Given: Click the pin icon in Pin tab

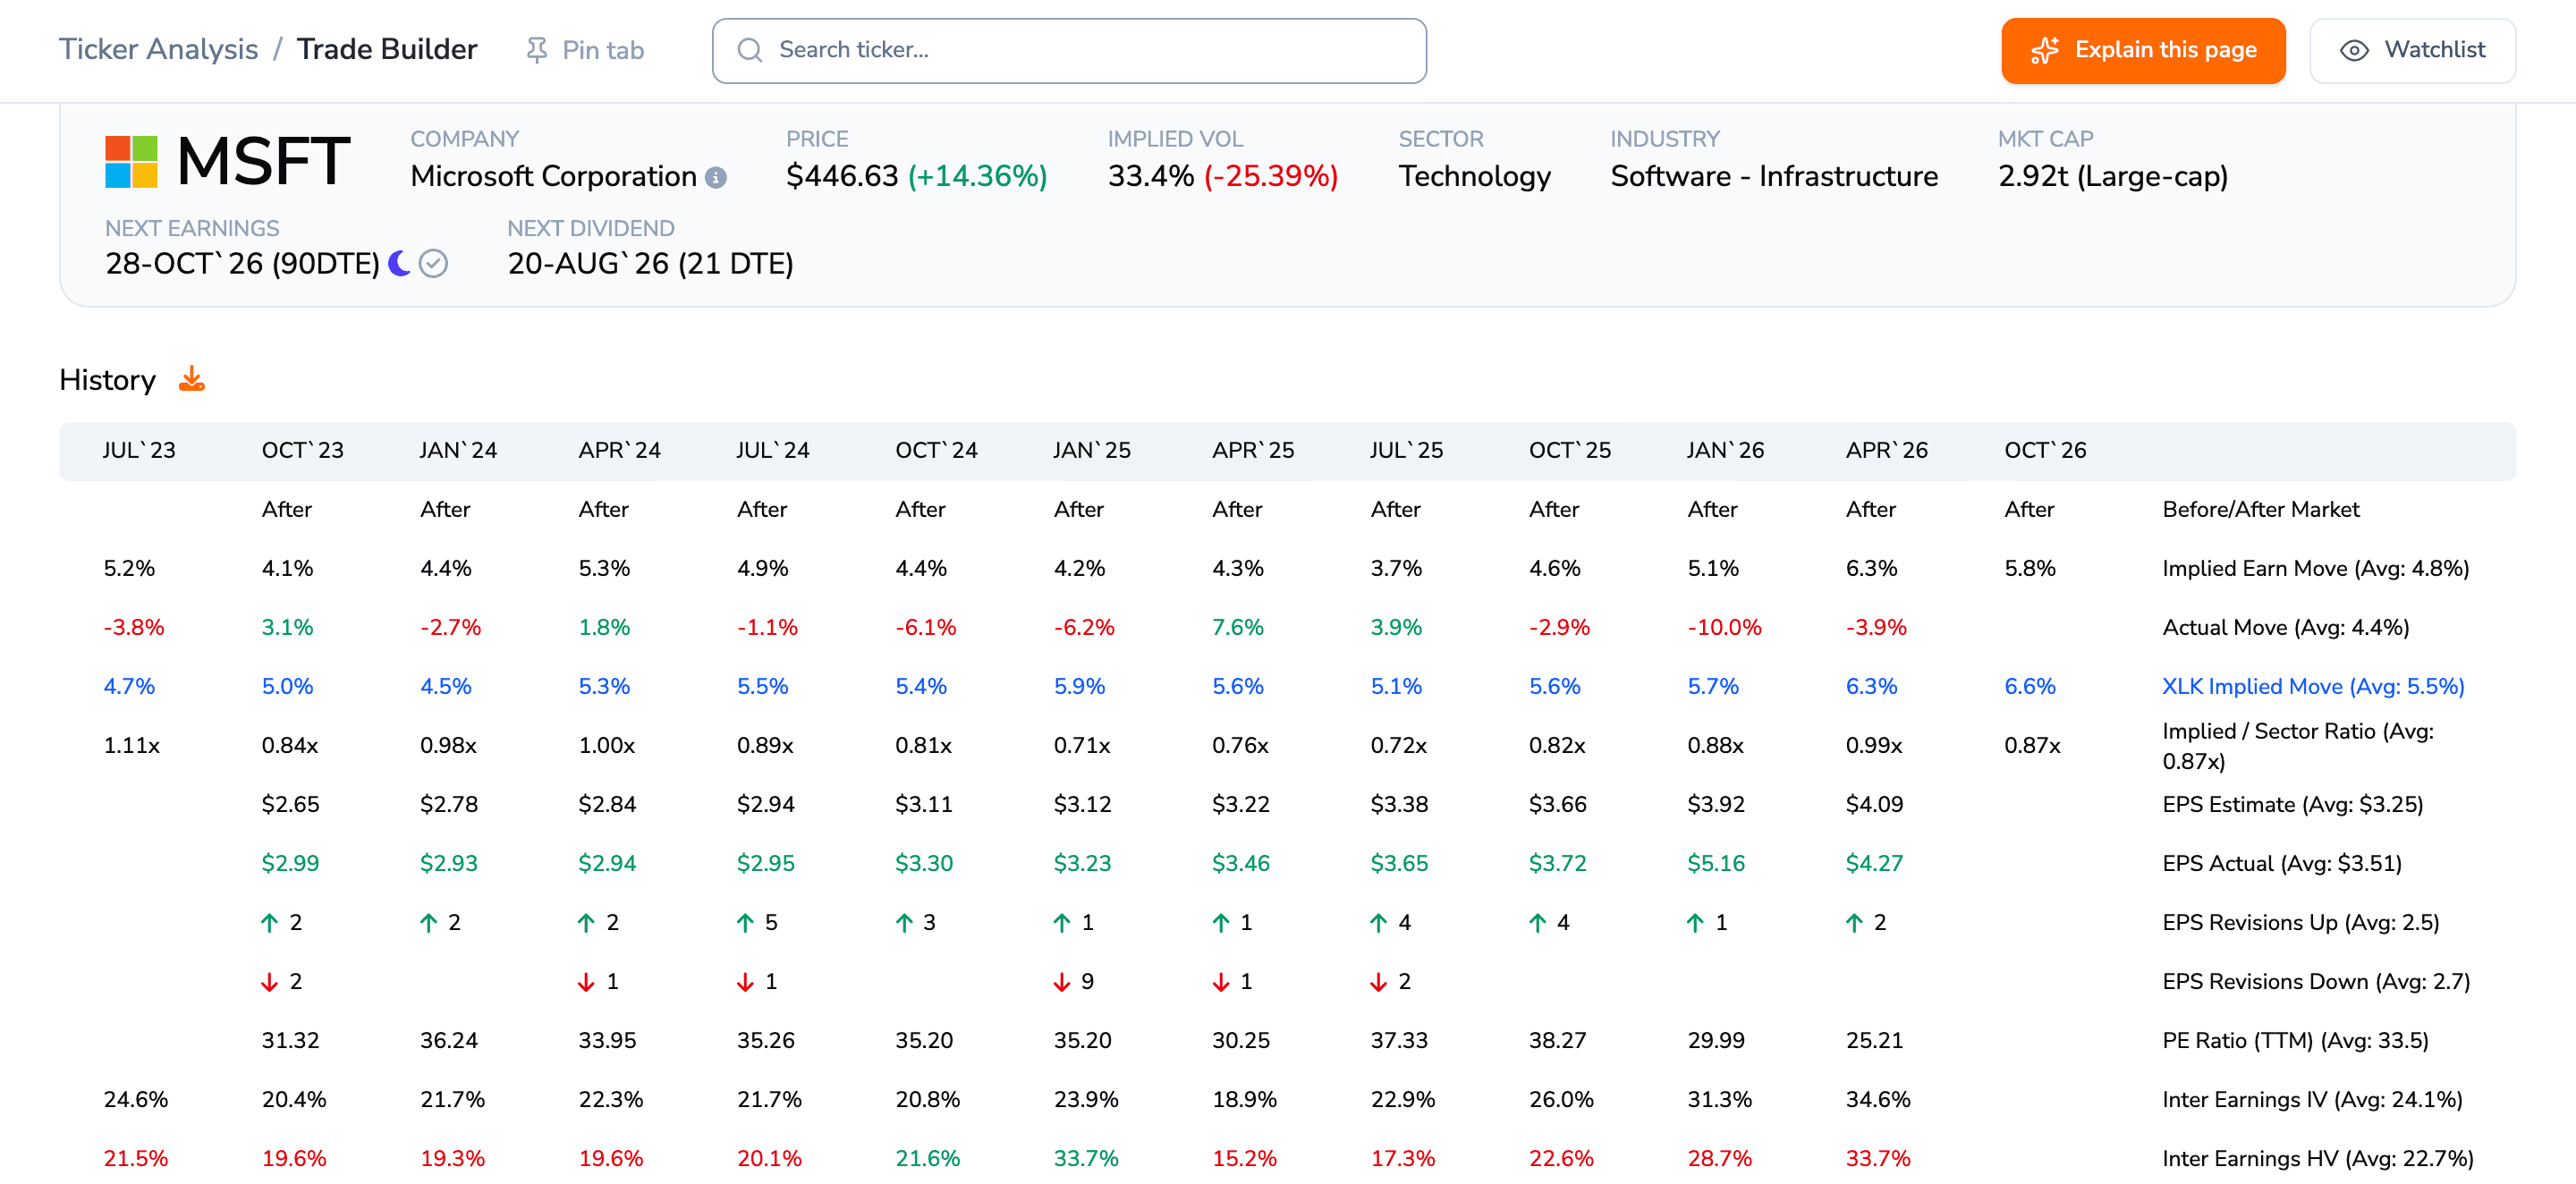Looking at the screenshot, I should 537,50.
